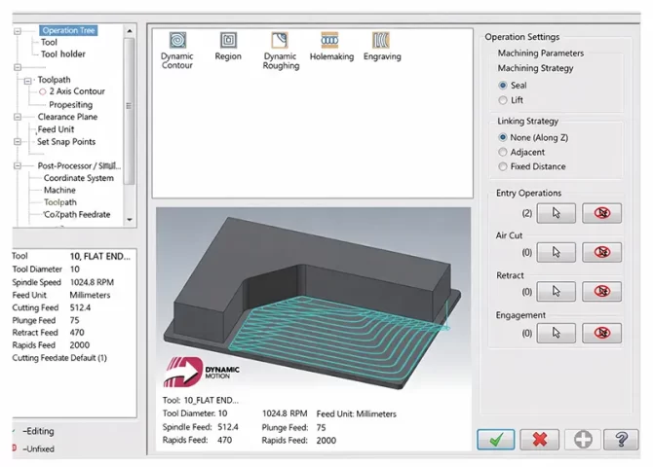Select the 2 Axis Contour item

coord(77,91)
